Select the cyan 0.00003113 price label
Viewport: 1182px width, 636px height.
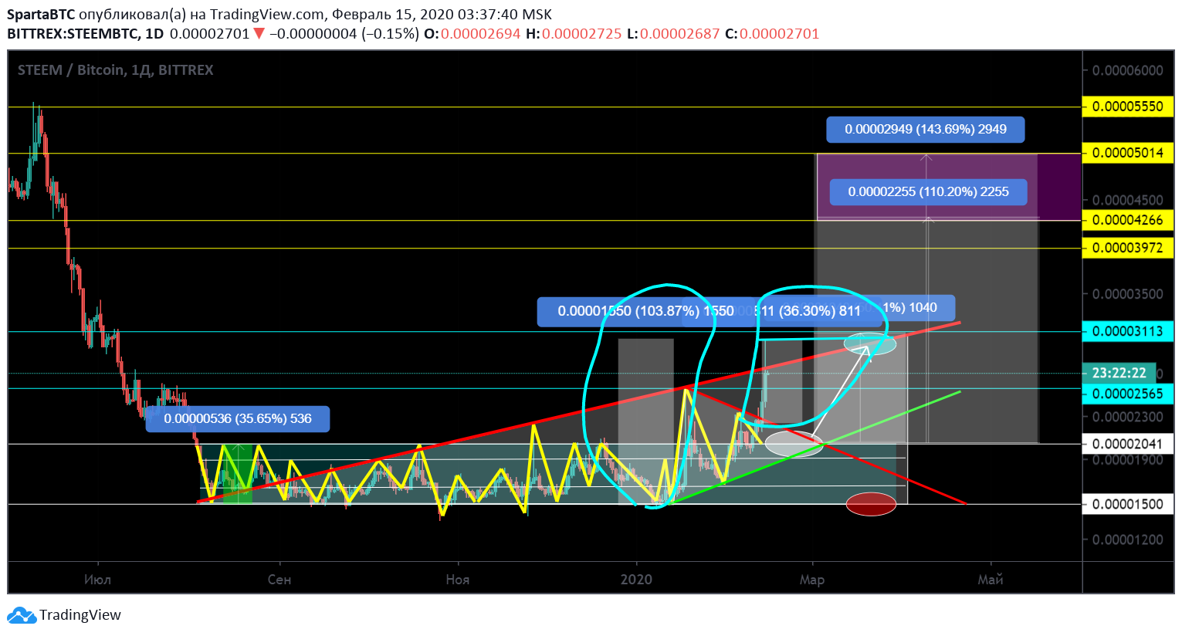coord(1128,332)
